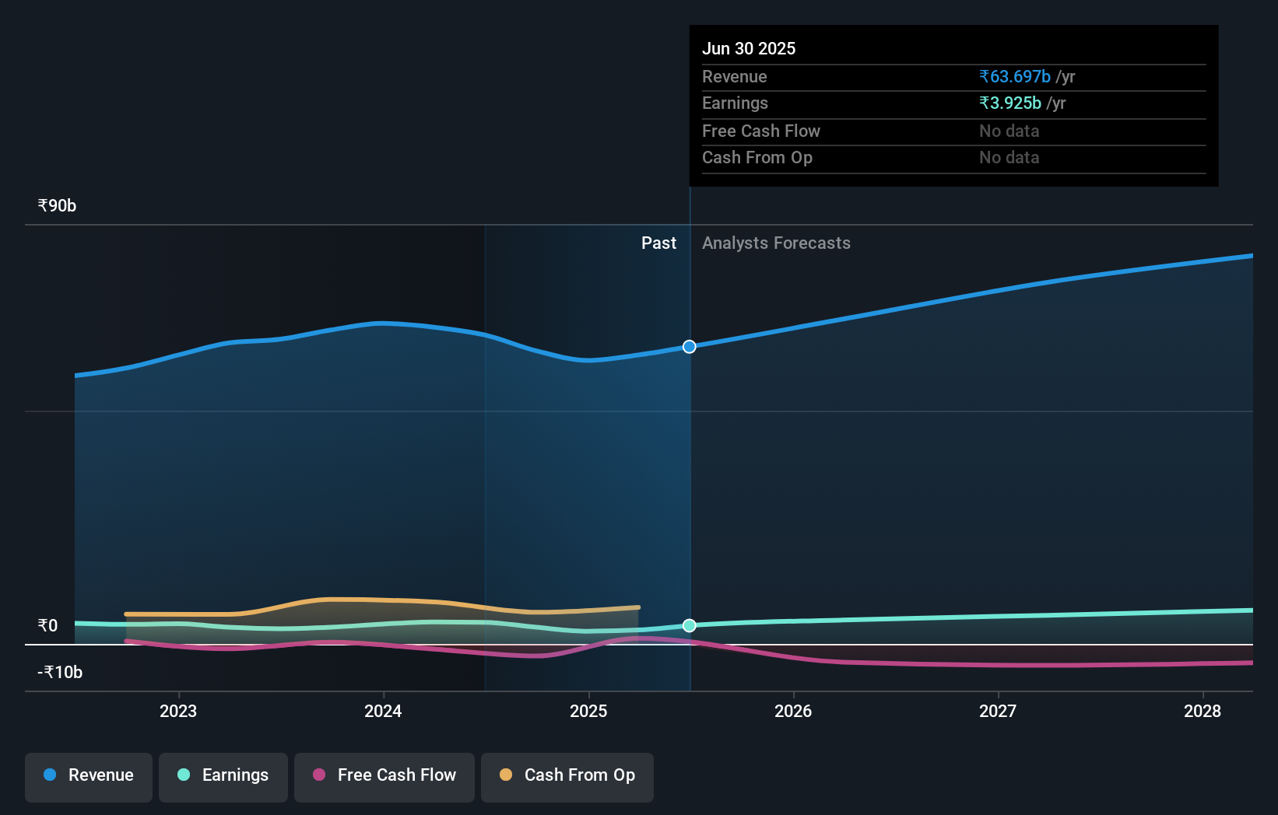This screenshot has width=1278, height=815.
Task: Select the Revenue data point marker on the divider
Action: coord(689,347)
